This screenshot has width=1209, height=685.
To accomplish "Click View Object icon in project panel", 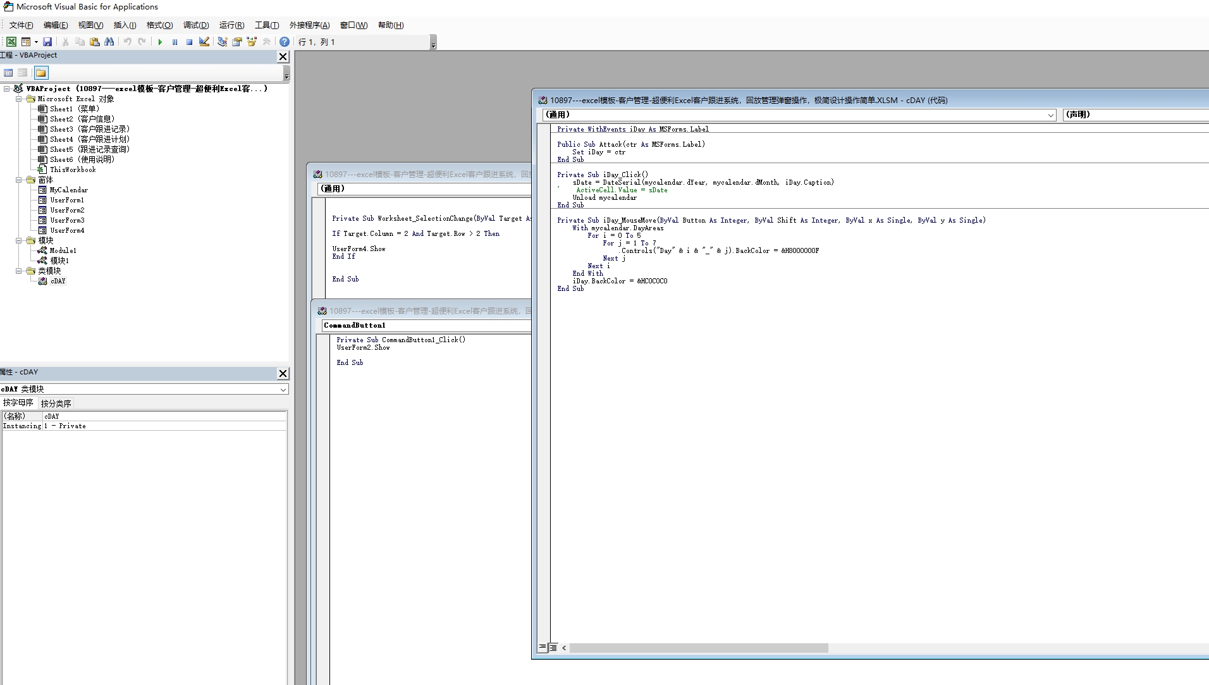I will pyautogui.click(x=23, y=73).
